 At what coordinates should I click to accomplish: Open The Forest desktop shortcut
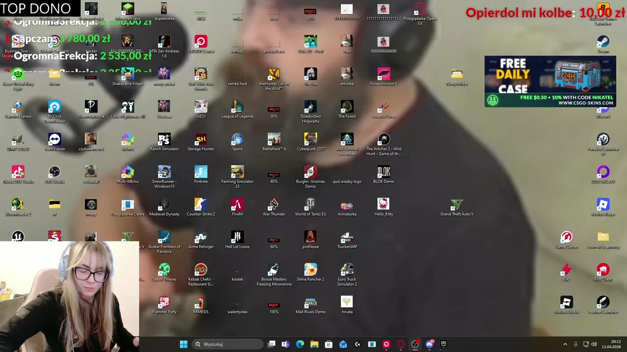347,110
